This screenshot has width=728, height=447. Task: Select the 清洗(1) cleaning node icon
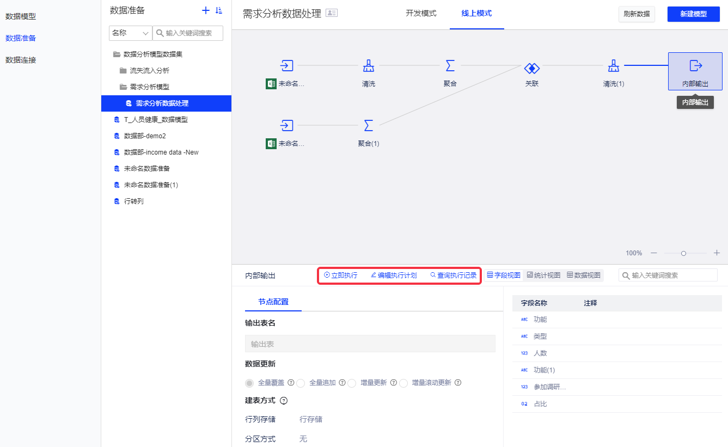click(x=613, y=66)
